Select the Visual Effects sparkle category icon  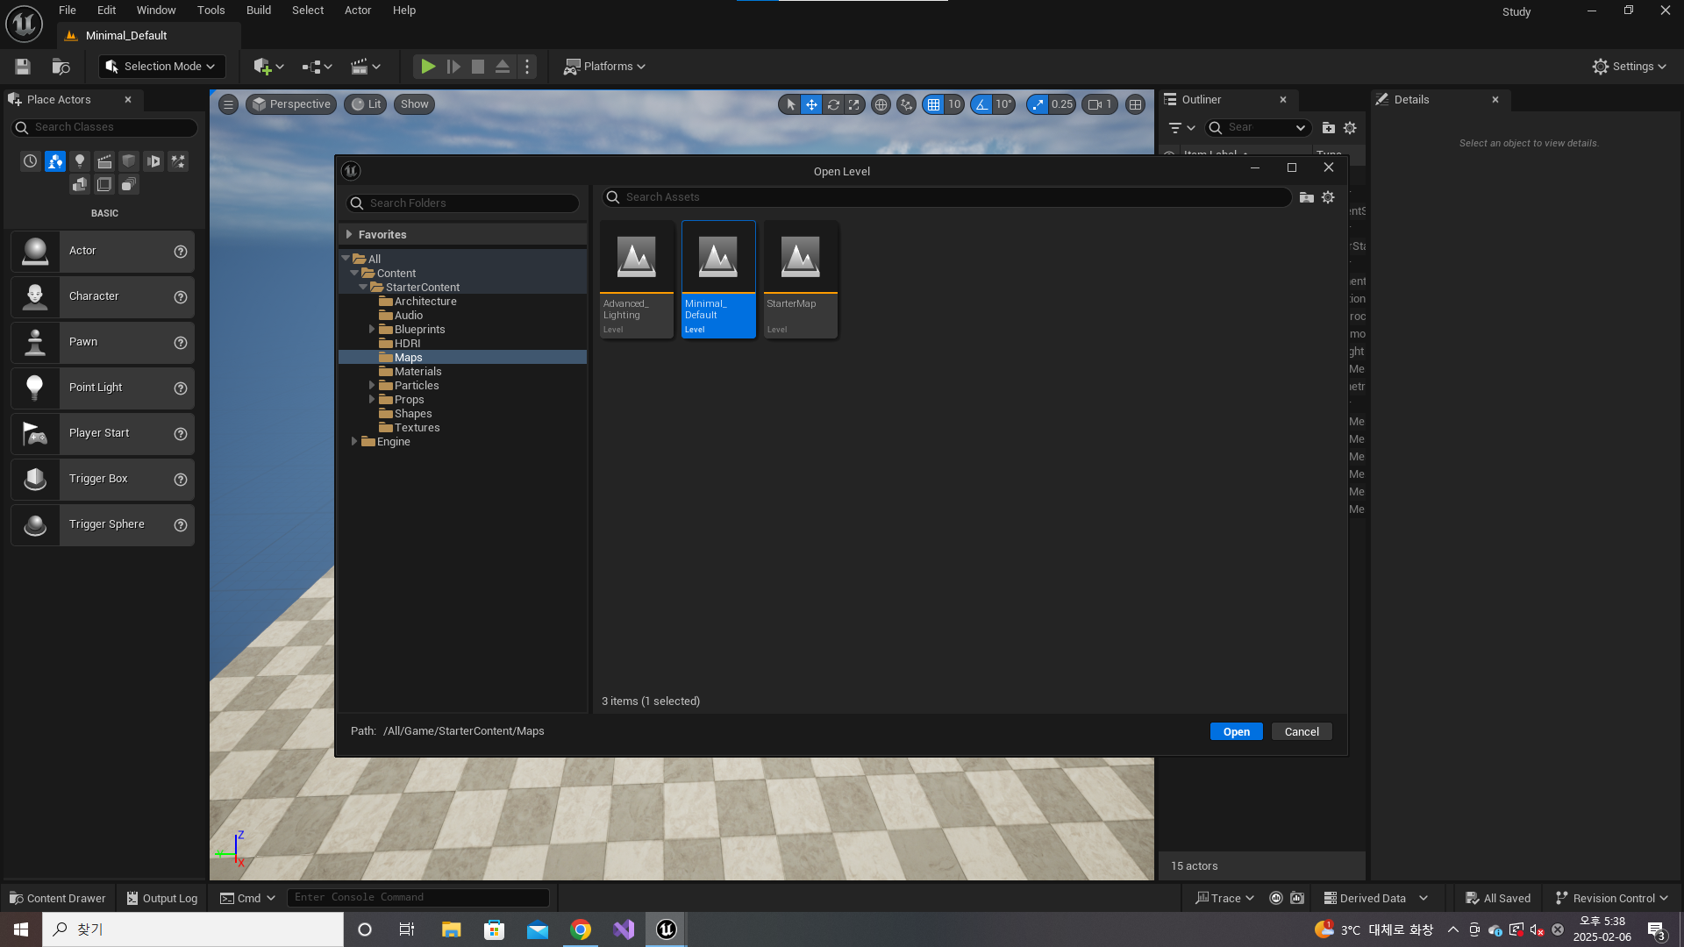[178, 161]
